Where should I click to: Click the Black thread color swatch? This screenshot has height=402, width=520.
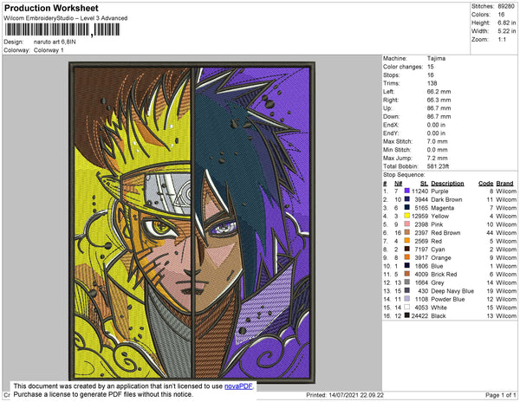[x=407, y=315]
